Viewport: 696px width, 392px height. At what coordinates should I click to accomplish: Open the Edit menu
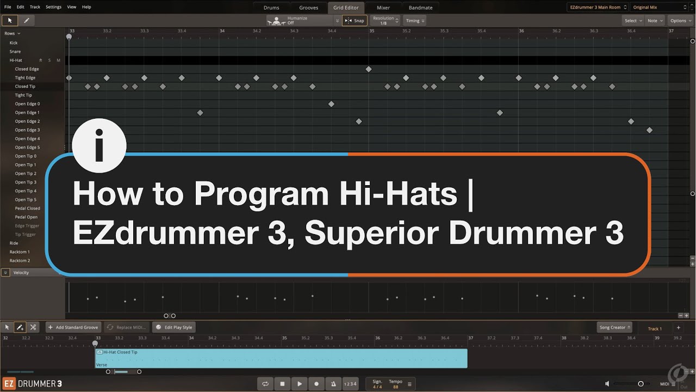20,7
